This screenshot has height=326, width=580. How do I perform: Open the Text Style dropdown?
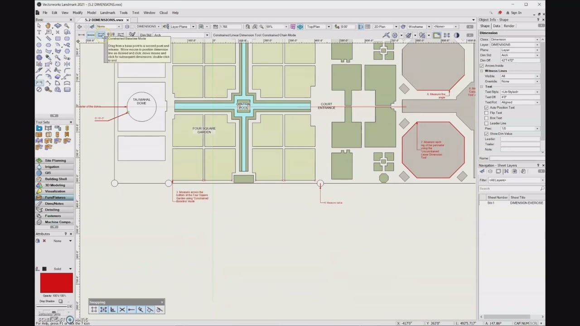520,92
